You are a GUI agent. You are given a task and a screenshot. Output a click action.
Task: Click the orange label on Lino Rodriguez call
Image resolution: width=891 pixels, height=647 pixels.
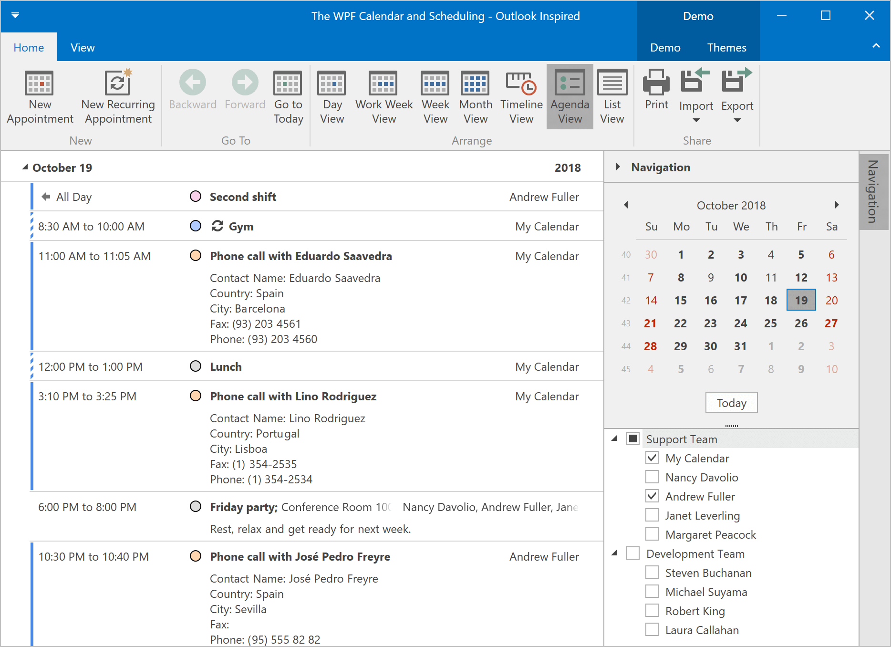pyautogui.click(x=196, y=396)
